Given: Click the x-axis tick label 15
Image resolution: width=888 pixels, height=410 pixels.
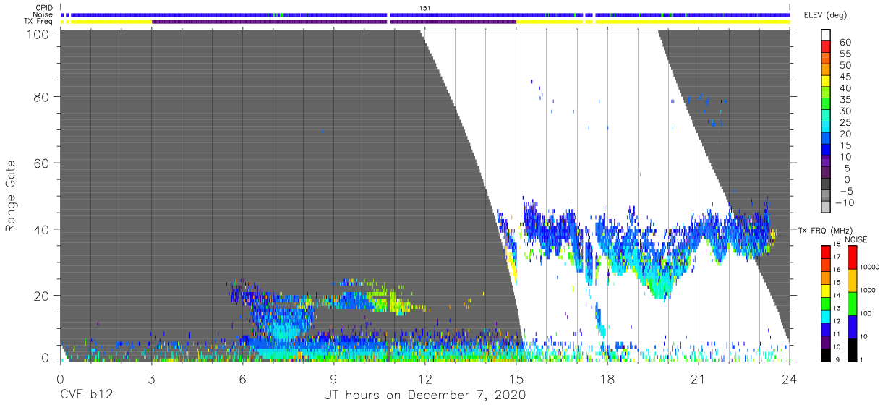Looking at the screenshot, I should click(516, 378).
